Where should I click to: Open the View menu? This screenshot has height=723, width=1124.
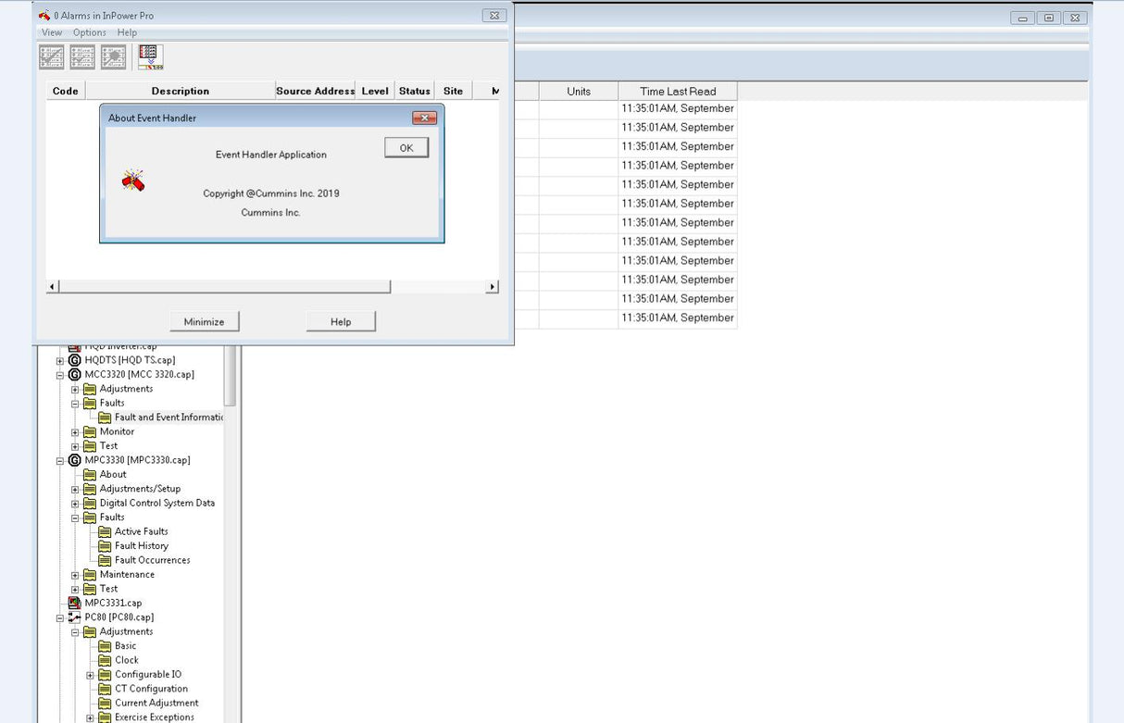(52, 32)
